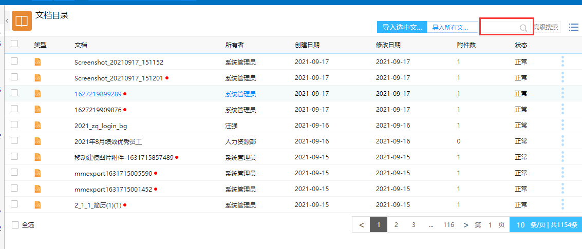
Task: Tick the checkbox for Screenshot_20210917_151201
Action: (x=14, y=77)
